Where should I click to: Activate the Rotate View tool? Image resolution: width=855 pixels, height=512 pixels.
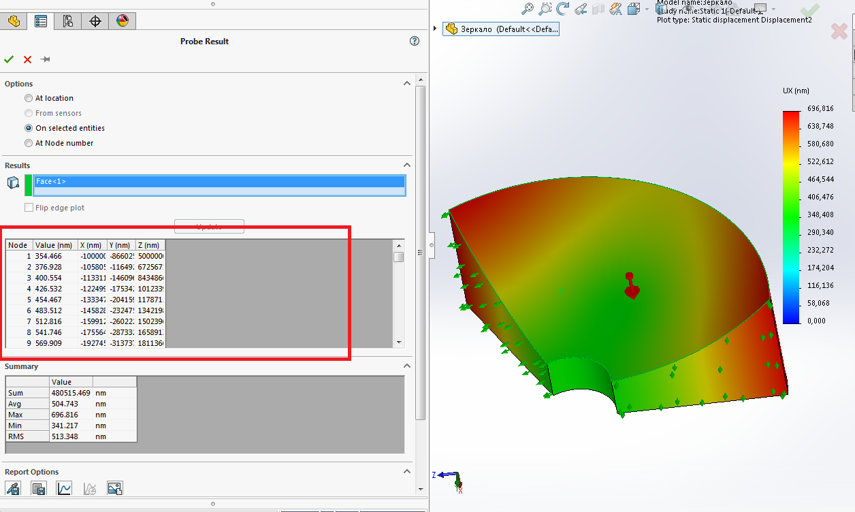click(x=562, y=9)
